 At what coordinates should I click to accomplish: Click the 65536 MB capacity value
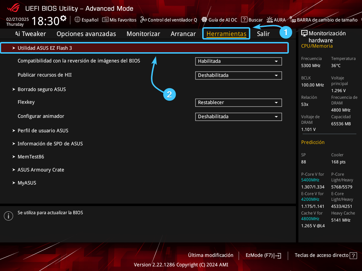pos(341,124)
